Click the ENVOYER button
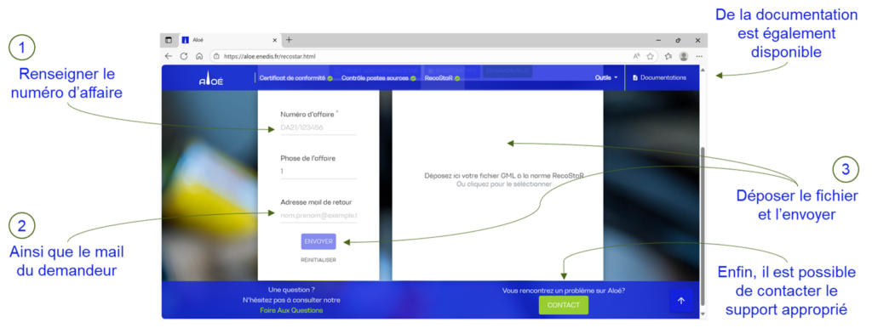The width and height of the screenshot is (872, 328). (x=318, y=241)
